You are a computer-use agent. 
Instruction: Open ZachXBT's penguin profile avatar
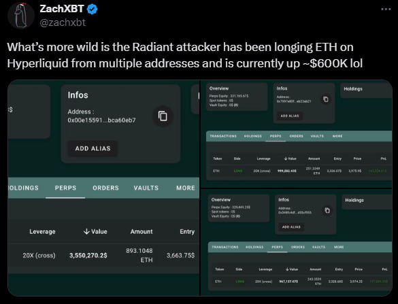(21, 15)
